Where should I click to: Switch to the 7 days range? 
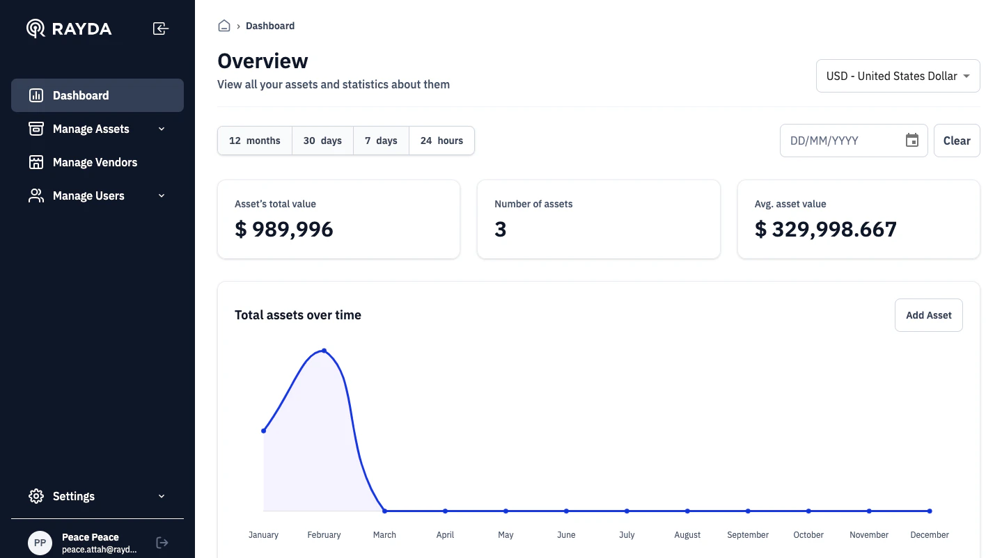(x=381, y=141)
